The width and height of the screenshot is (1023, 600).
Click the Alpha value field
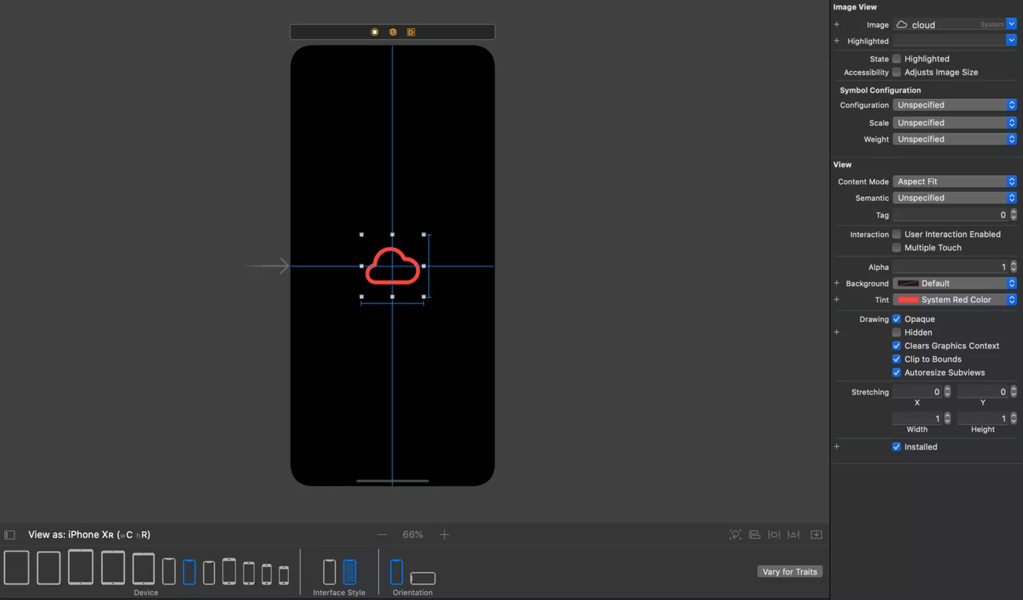949,267
